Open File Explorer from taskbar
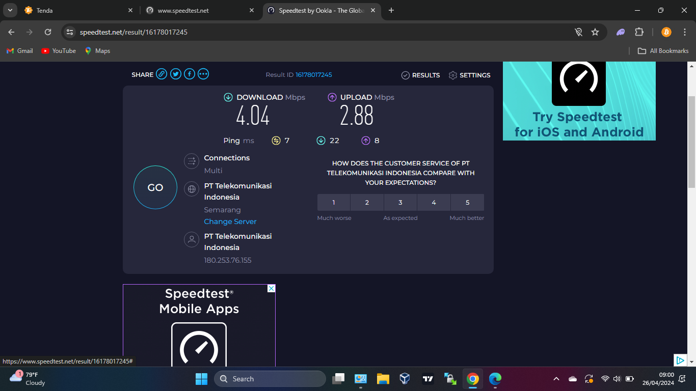 pos(383,379)
